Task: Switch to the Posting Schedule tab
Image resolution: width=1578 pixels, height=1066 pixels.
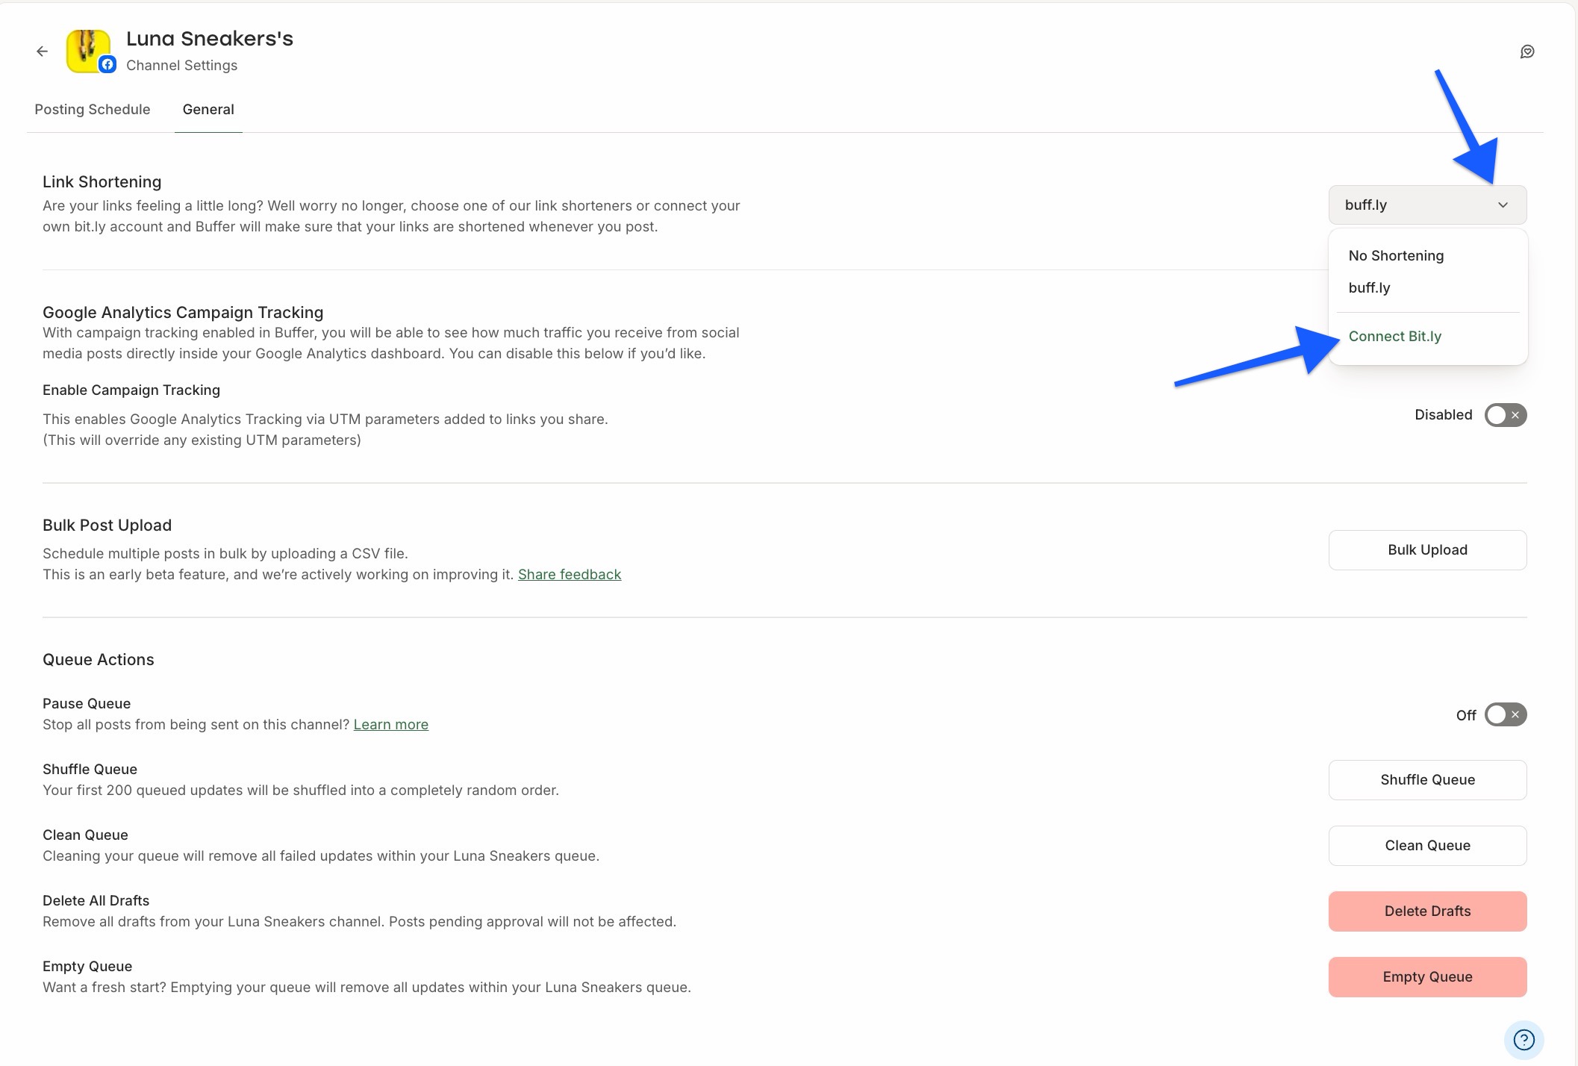Action: pyautogui.click(x=93, y=109)
